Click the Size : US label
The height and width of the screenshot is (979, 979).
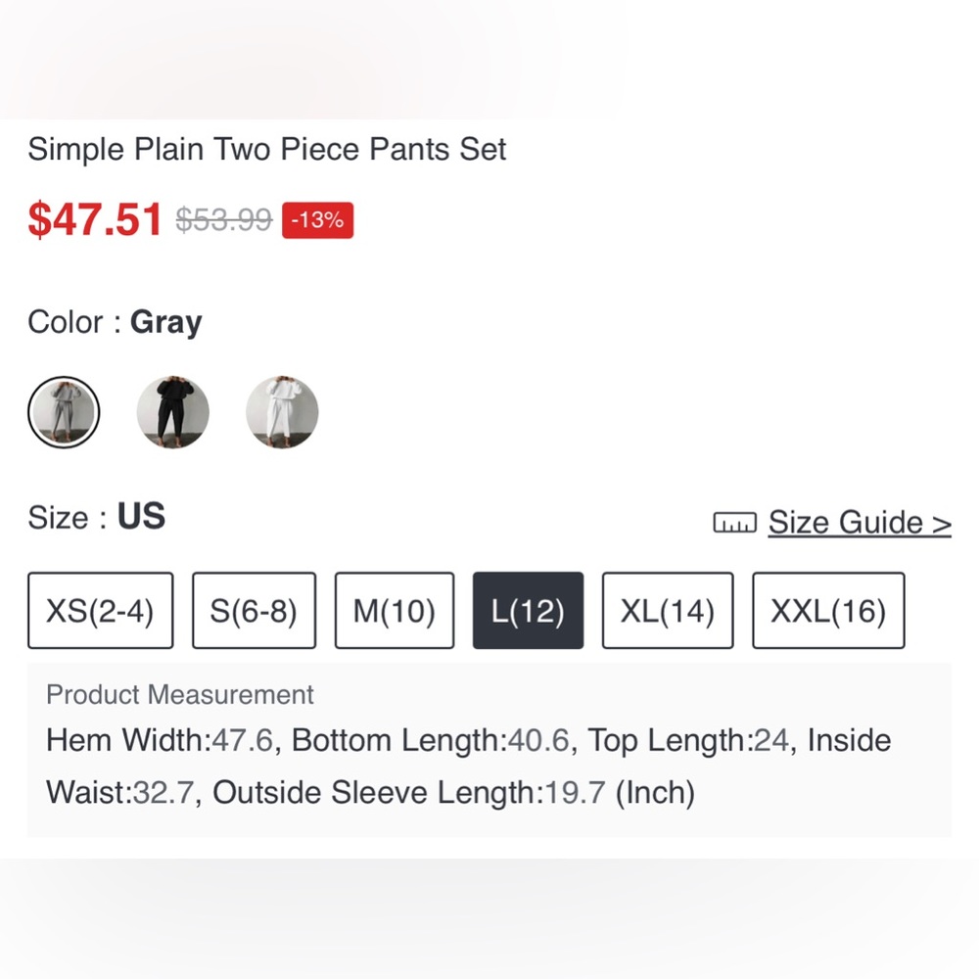click(x=95, y=517)
